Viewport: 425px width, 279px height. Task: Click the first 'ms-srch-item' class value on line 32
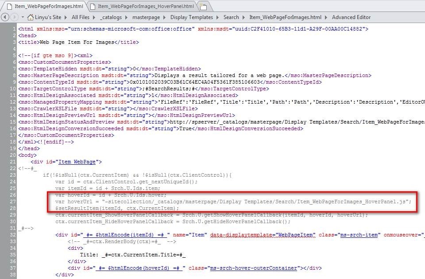tap(359, 235)
